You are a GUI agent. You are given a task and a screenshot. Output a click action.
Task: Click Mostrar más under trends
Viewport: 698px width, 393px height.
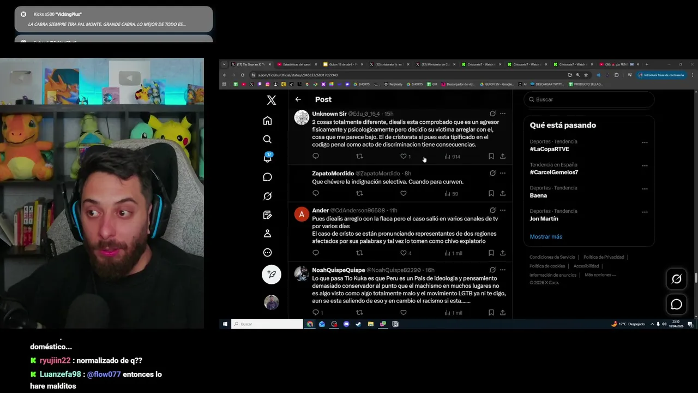[x=546, y=236]
